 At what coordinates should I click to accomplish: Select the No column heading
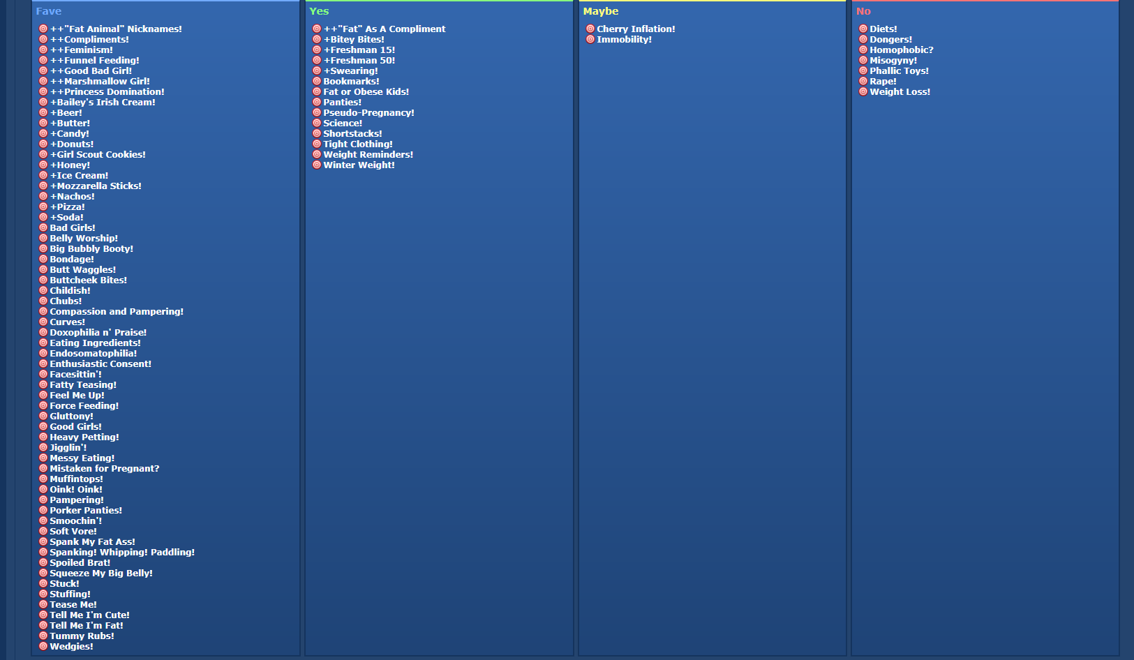tap(863, 11)
